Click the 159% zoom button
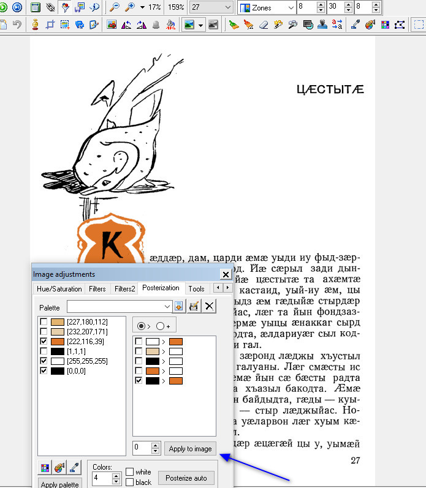 (x=176, y=7)
